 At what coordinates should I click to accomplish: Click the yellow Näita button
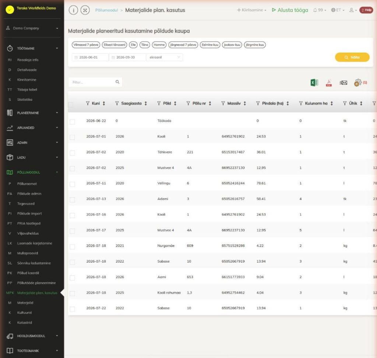coord(352,57)
